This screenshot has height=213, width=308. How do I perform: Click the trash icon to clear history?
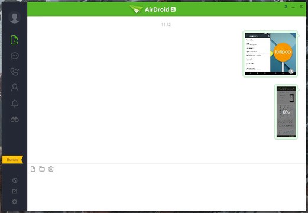click(51, 169)
